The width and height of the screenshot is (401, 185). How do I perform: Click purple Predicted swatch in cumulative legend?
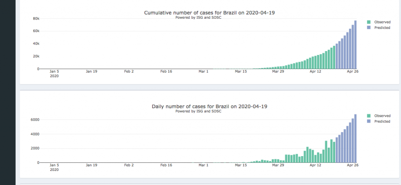point(369,28)
